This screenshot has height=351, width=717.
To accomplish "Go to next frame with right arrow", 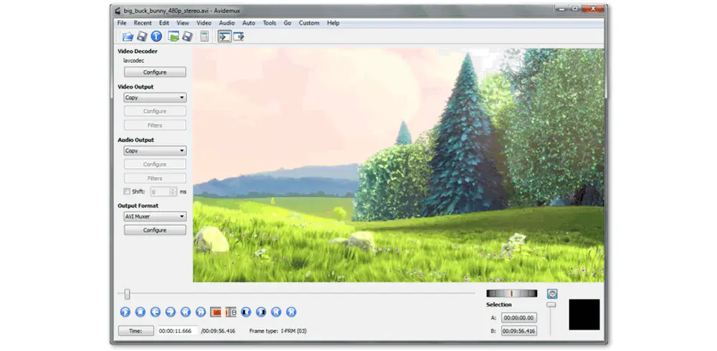I will click(171, 312).
